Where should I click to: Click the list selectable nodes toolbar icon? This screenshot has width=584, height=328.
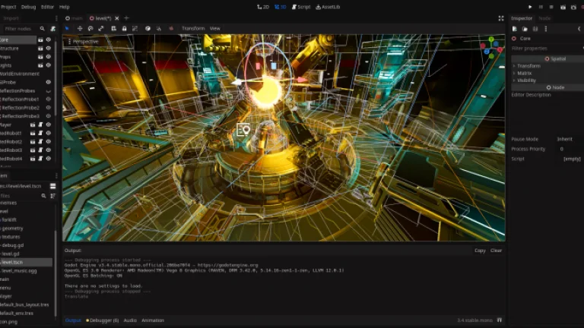tap(113, 28)
